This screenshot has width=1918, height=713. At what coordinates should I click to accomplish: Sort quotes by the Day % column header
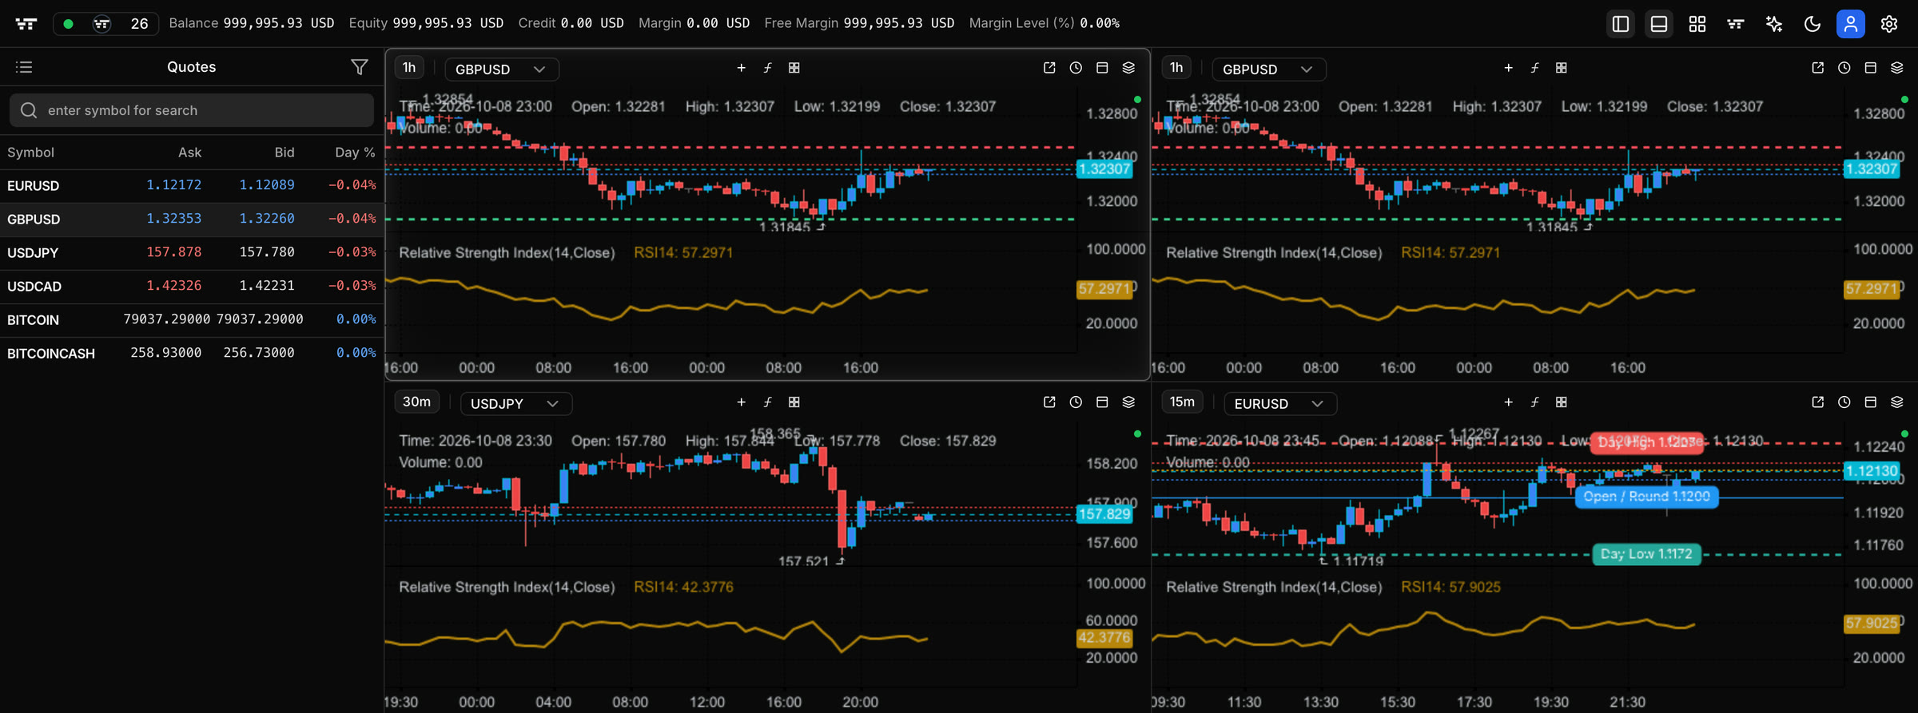pyautogui.click(x=355, y=153)
